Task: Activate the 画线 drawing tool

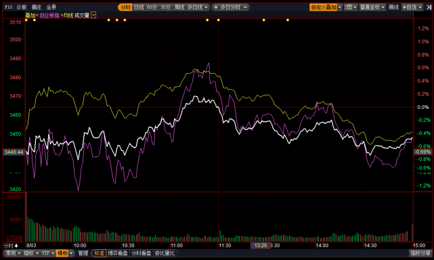Action: 393,7
